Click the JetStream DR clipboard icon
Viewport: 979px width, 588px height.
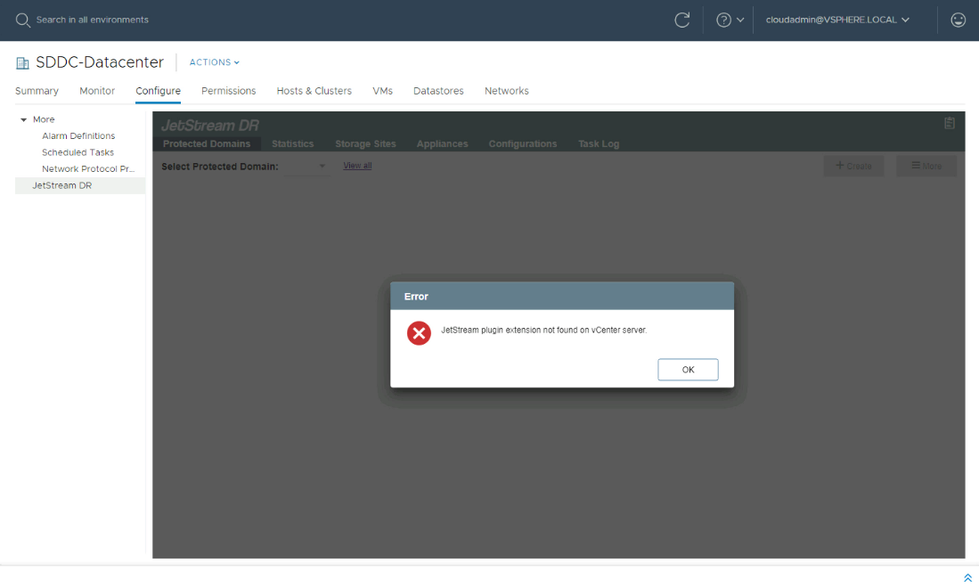pos(950,123)
